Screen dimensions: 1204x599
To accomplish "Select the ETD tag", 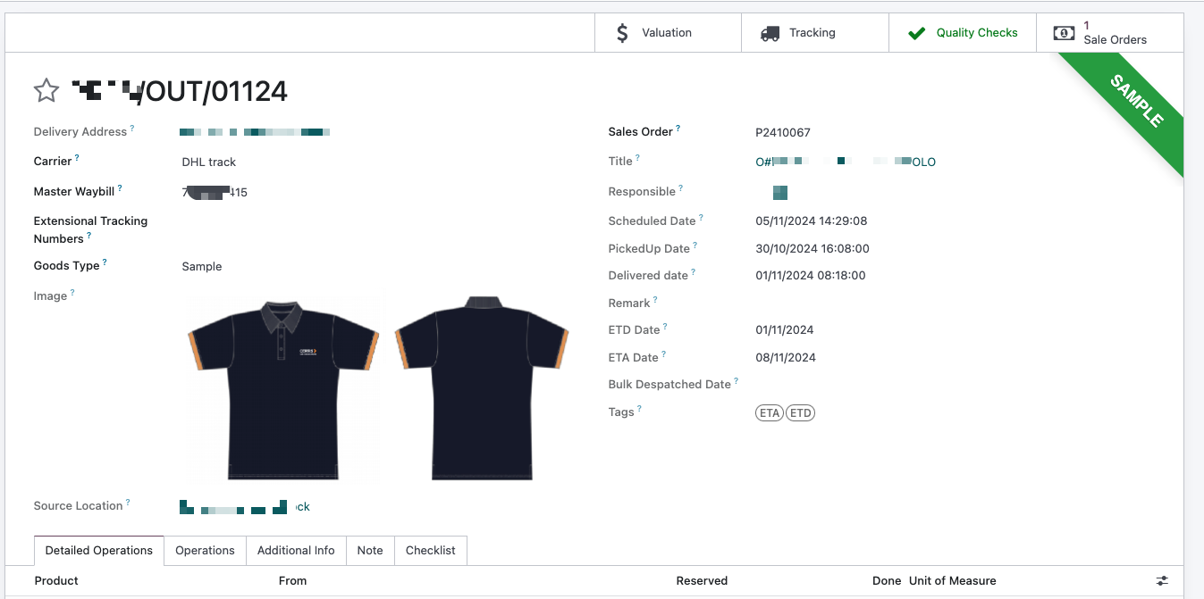I will [x=801, y=413].
